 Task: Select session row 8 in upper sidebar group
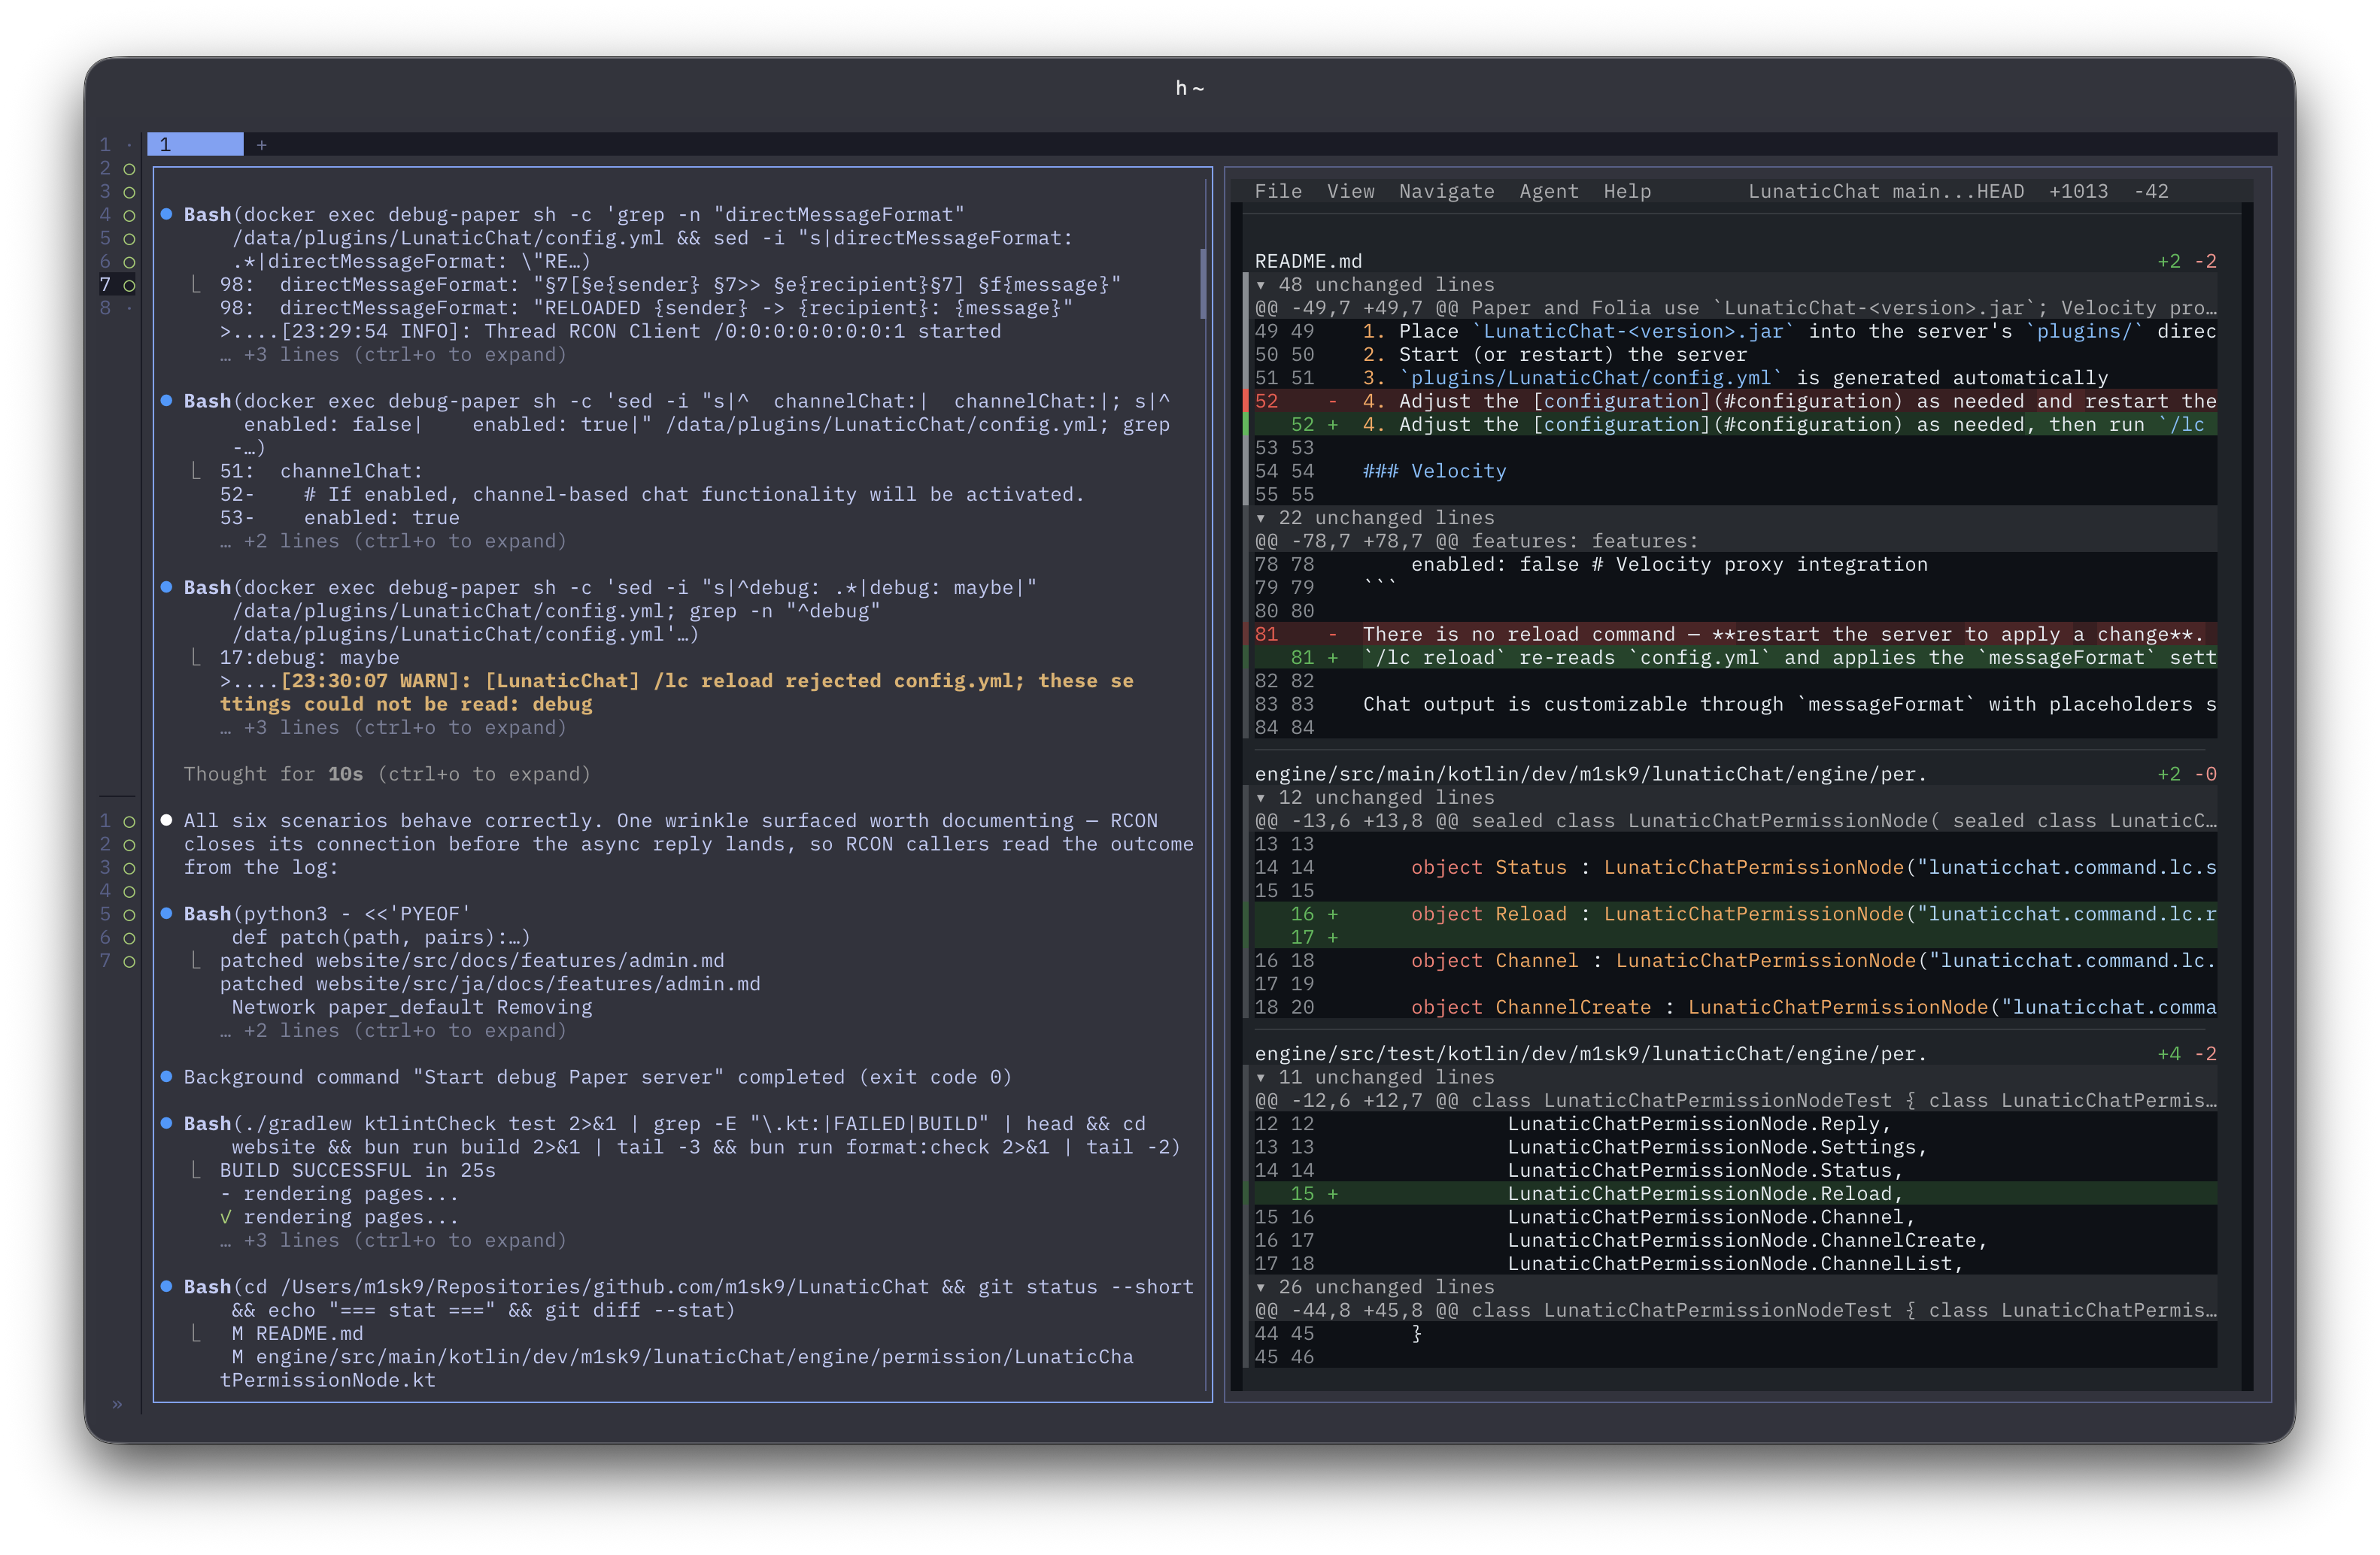(x=117, y=308)
